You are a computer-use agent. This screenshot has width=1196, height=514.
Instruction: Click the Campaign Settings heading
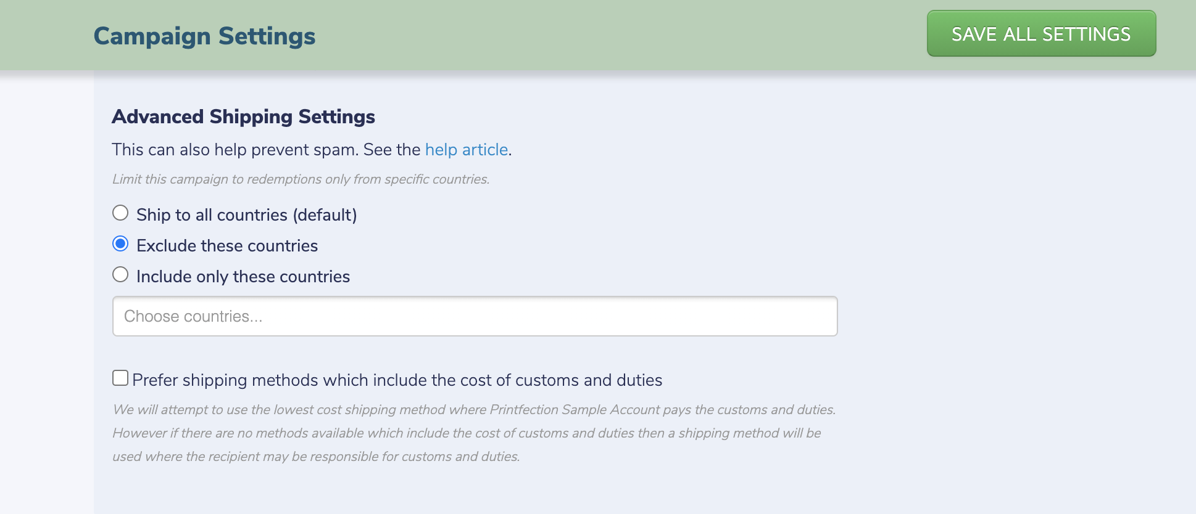(204, 35)
